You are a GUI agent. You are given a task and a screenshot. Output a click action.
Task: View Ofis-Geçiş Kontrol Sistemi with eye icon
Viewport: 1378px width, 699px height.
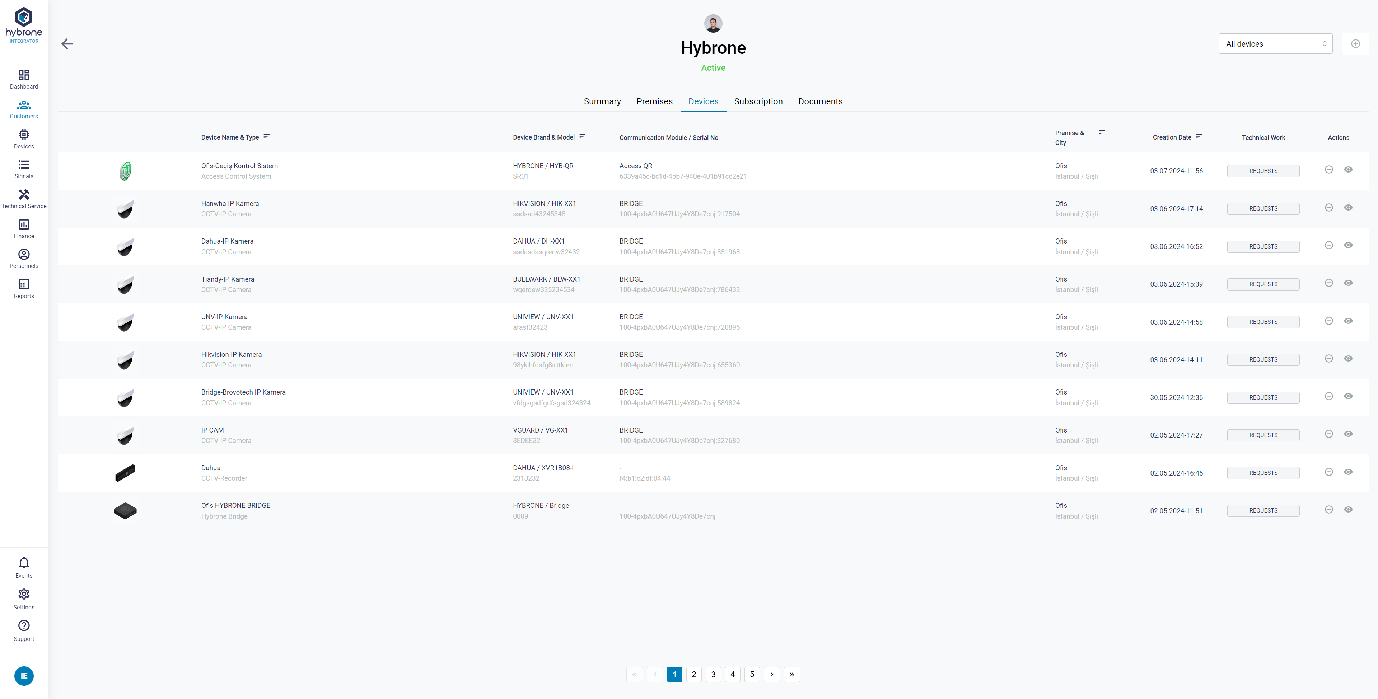(1348, 169)
